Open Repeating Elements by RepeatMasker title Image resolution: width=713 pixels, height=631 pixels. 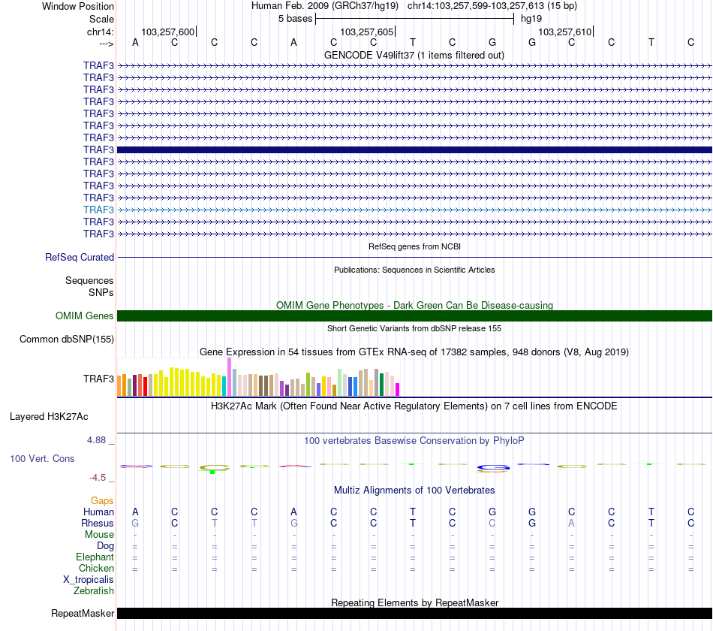click(414, 602)
